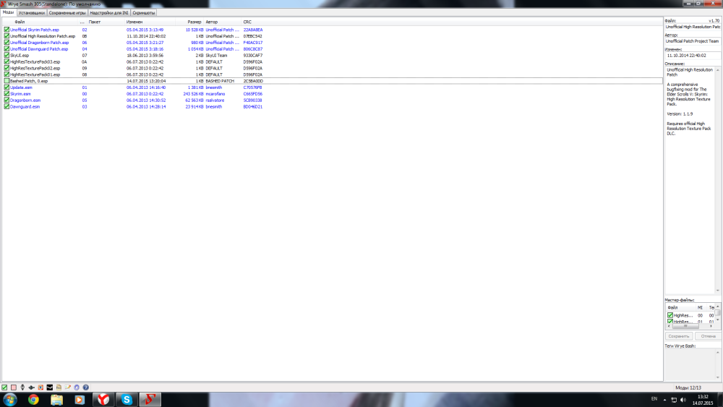Click the CRC value 22A8A8EA
Image resolution: width=723 pixels, height=407 pixels.
tap(252, 30)
